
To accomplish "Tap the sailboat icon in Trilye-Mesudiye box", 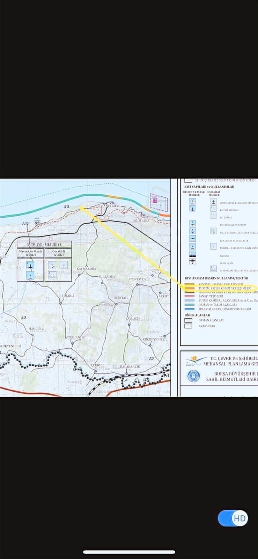I will pyautogui.click(x=31, y=266).
